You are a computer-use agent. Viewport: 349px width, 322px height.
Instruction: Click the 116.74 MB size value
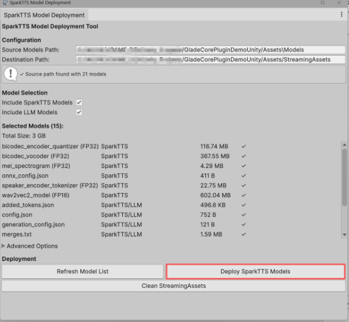click(x=214, y=146)
